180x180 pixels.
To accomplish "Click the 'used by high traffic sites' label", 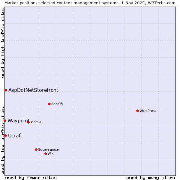I will (3, 43).
